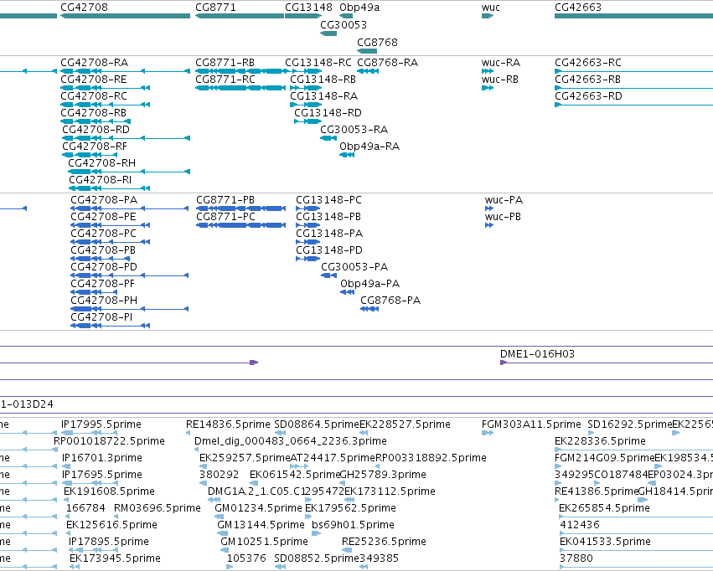This screenshot has width=713, height=571.
Task: Select transcript CG42708-RF
Action: pos(95,147)
